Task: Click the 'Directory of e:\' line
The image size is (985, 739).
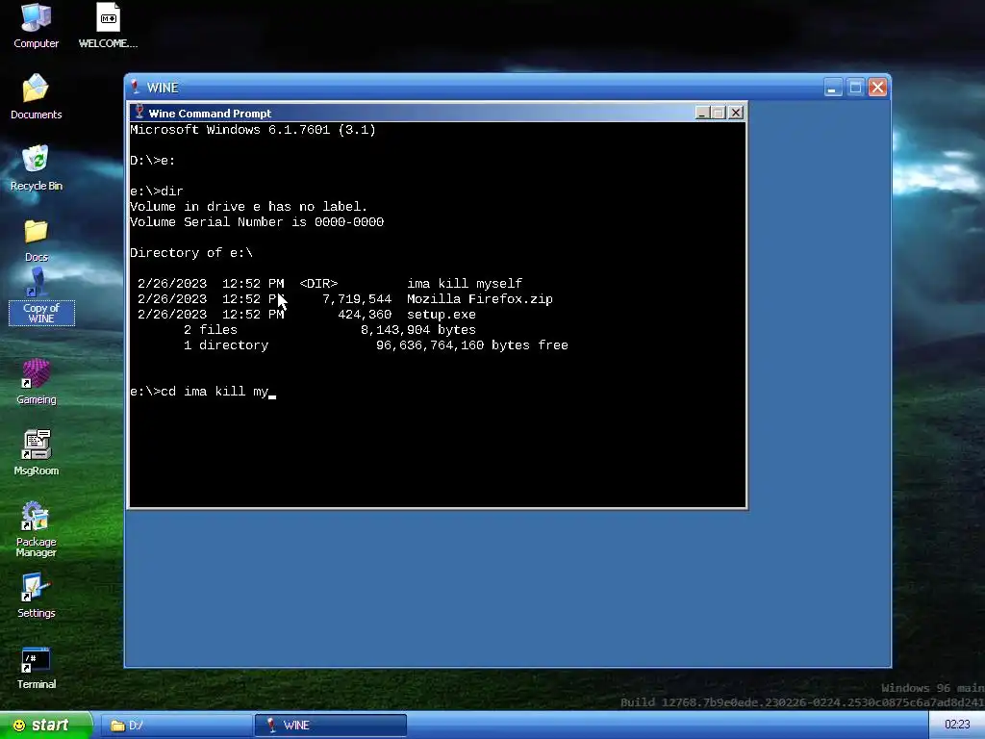Action: pos(191,253)
